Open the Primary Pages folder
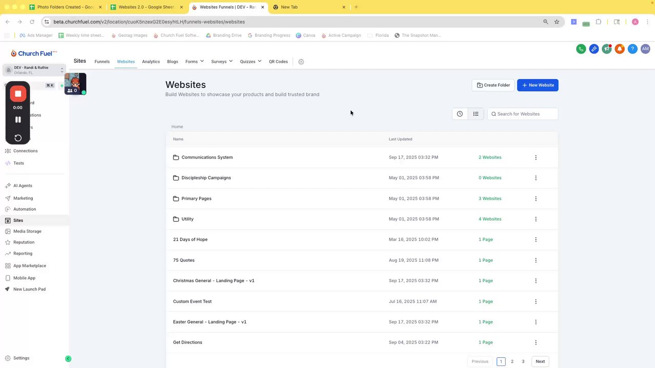Screen dimensions: 655x368 click(196, 199)
